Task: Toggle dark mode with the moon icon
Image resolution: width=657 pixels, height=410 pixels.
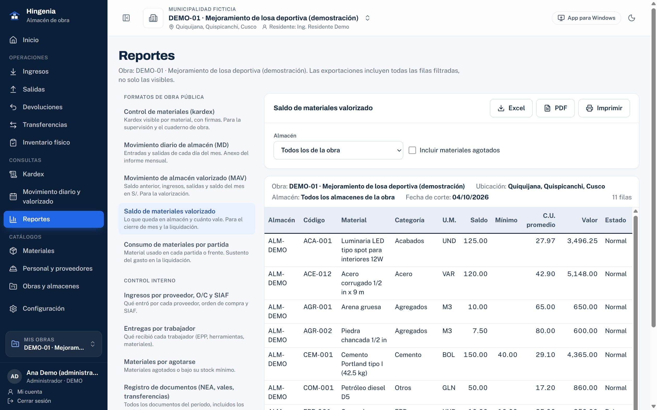Action: click(x=632, y=18)
